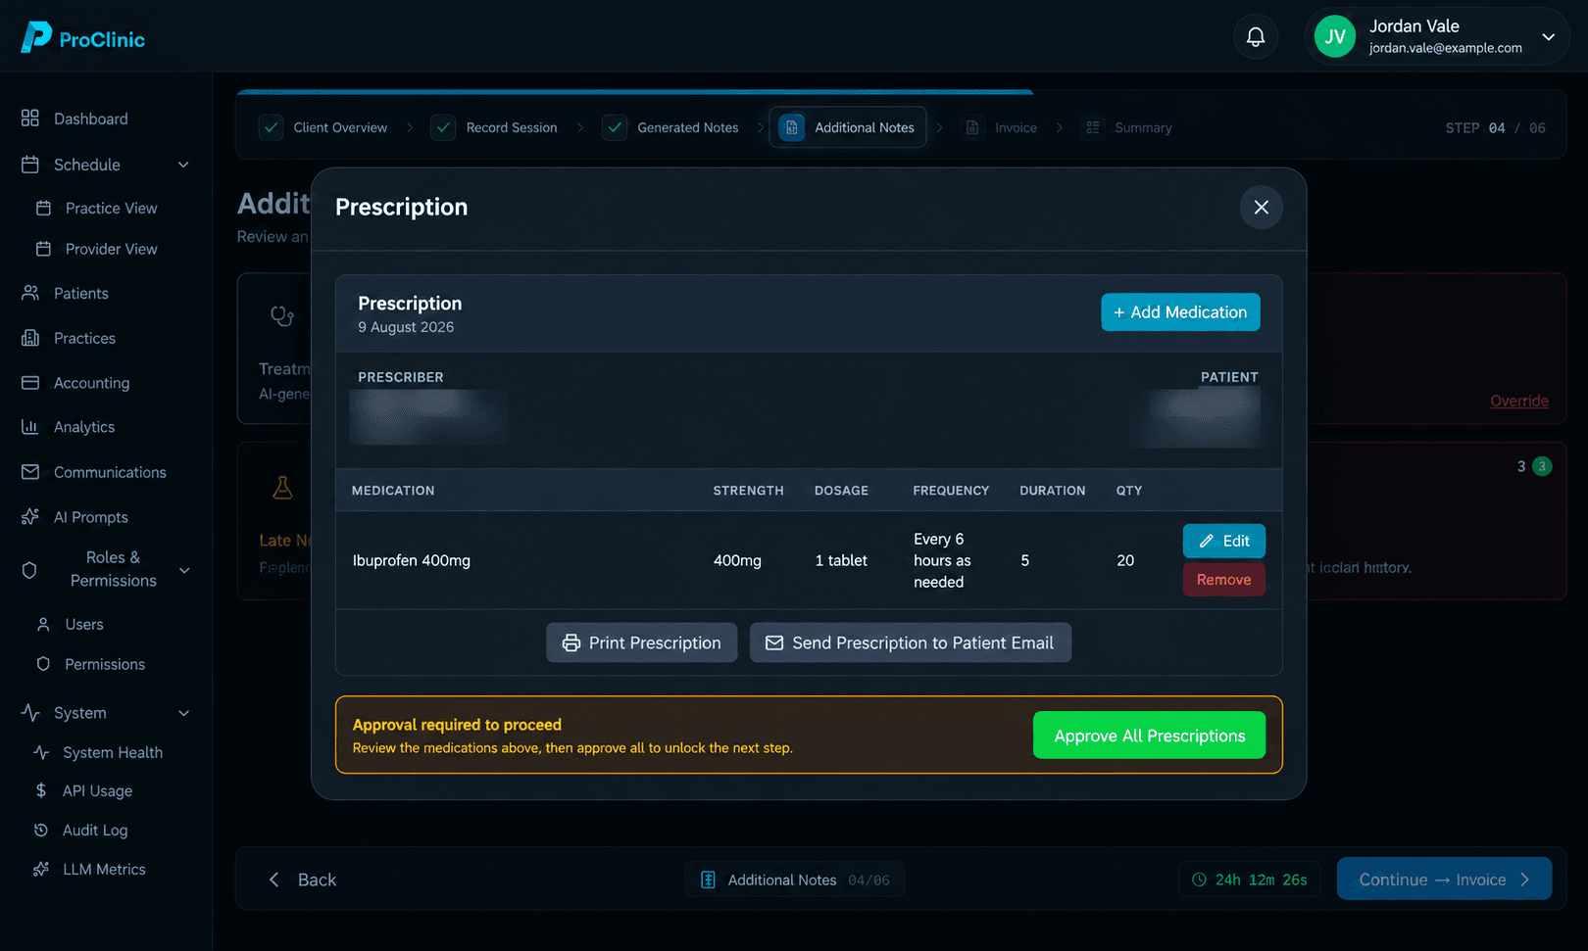The width and height of the screenshot is (1588, 951).
Task: Open the Permissions sub-item
Action: pos(104,664)
